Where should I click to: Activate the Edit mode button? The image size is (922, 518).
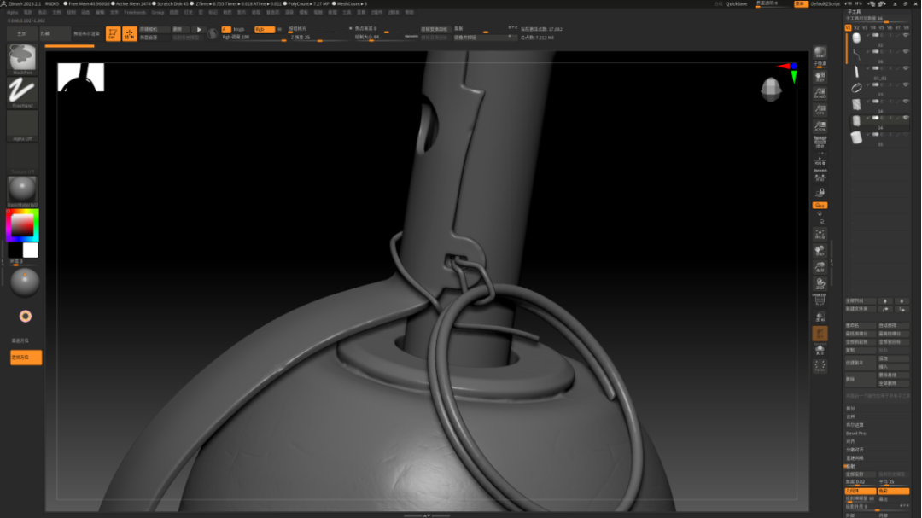coord(113,33)
